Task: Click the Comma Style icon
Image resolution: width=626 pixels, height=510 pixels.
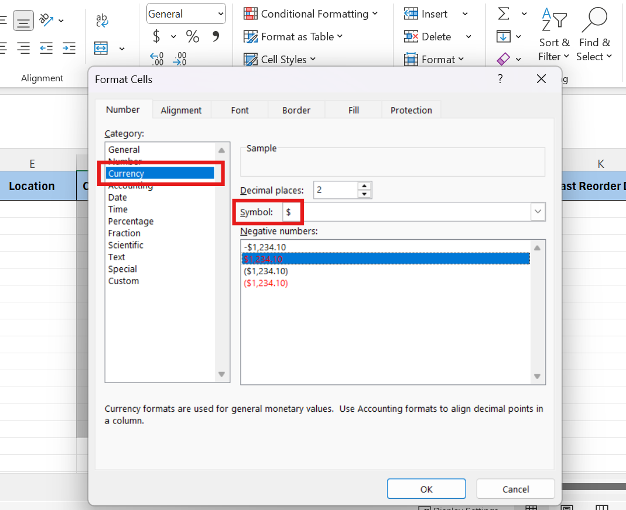Action: pos(216,37)
